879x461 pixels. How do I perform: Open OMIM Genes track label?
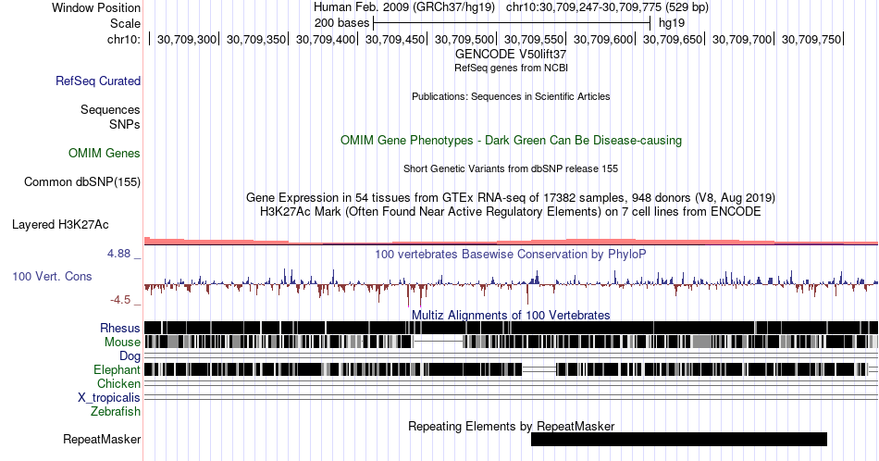105,153
